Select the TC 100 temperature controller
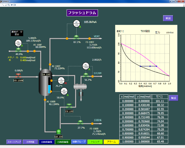Image resolution: width=185 pixels, height=148 pixels. [61, 80]
